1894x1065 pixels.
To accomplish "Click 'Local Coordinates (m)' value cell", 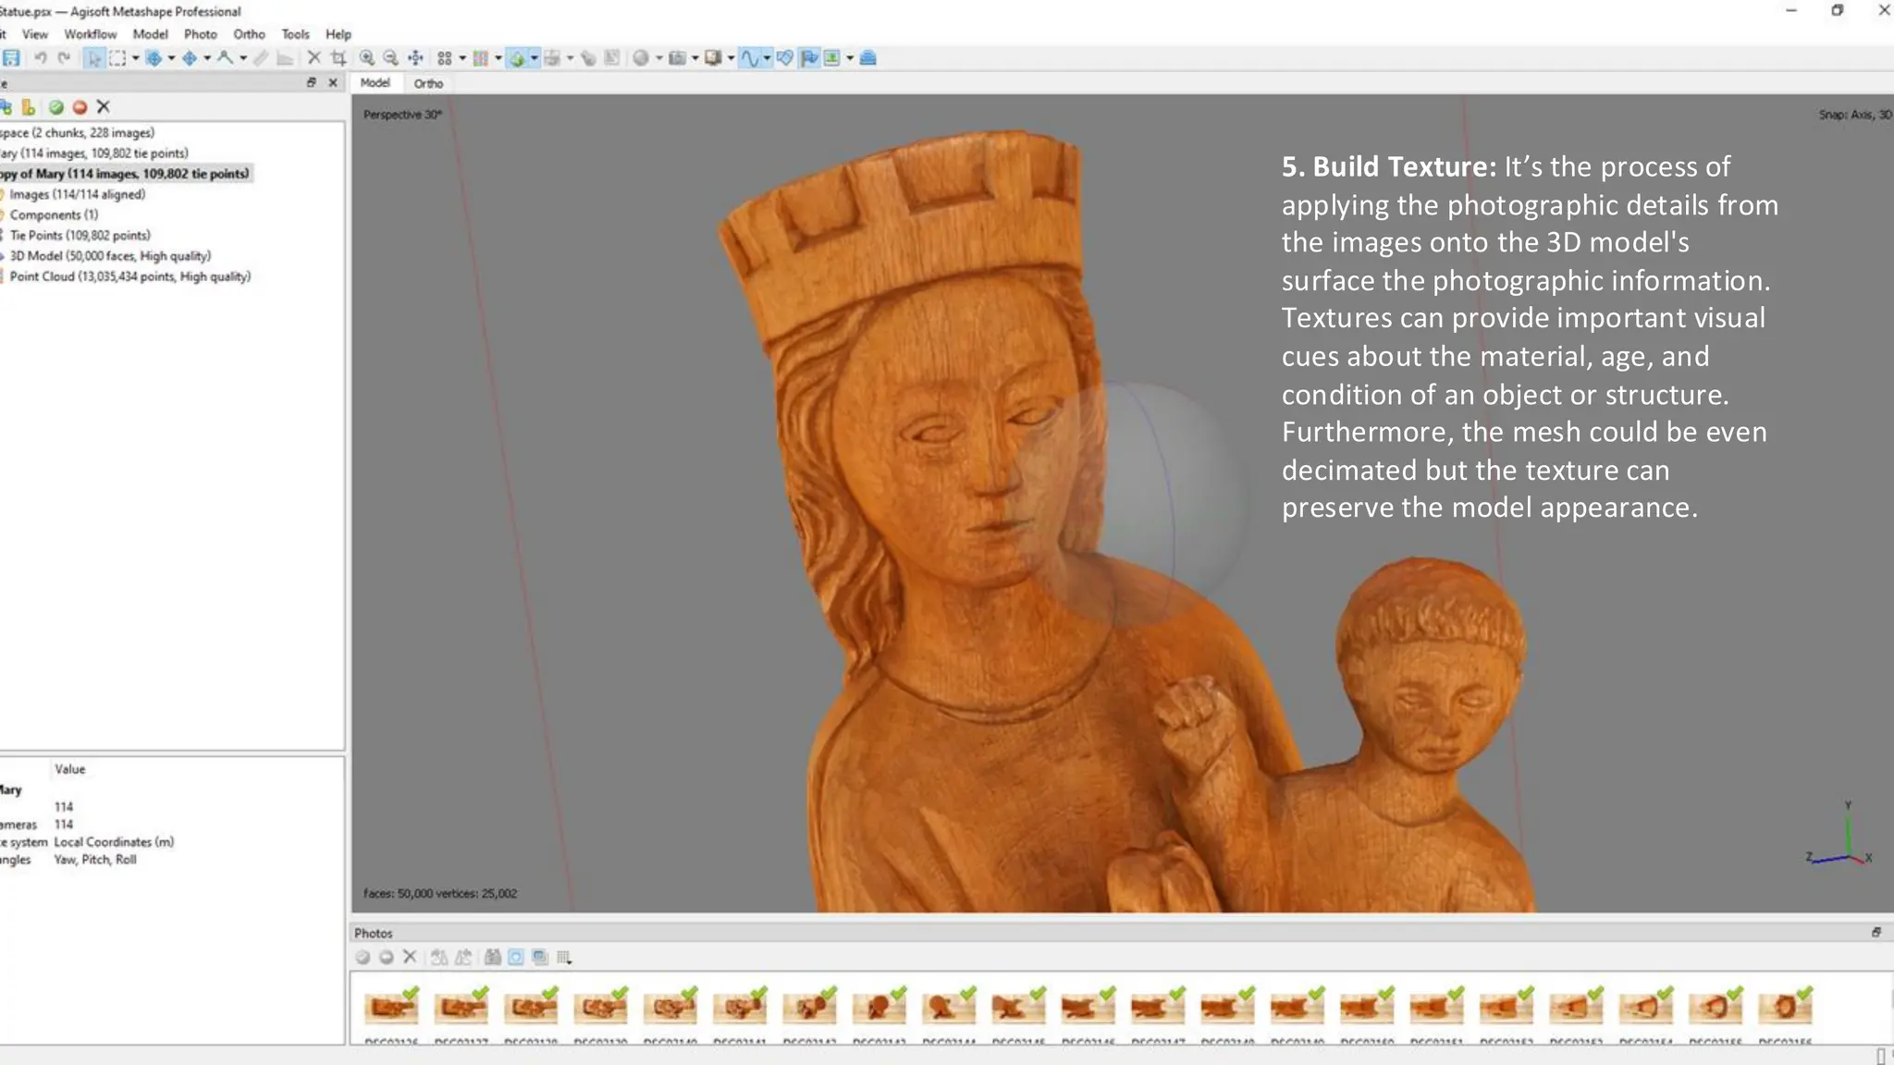I will click(x=114, y=842).
